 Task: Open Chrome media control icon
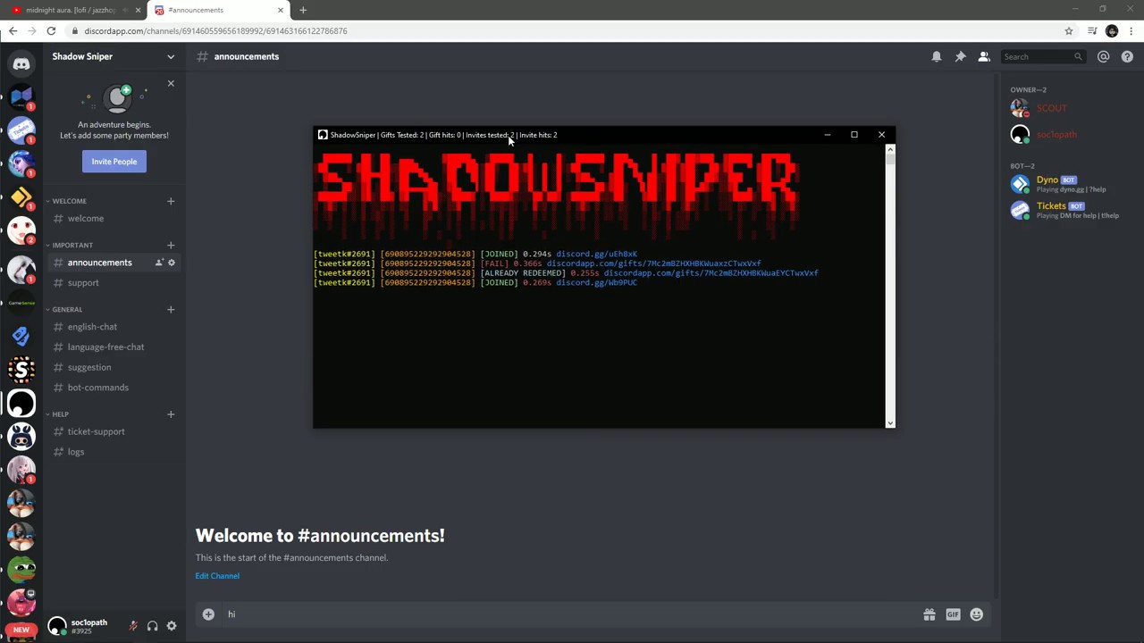1092,31
